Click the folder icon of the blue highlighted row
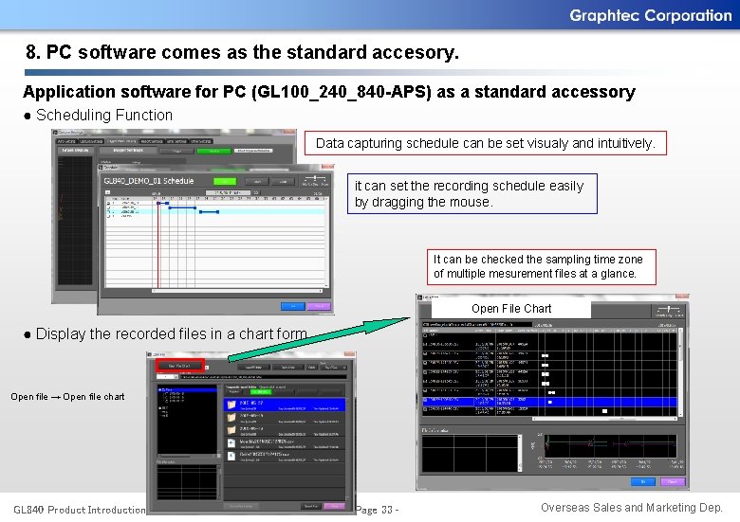Viewport: 740px width, 522px height. 231,405
